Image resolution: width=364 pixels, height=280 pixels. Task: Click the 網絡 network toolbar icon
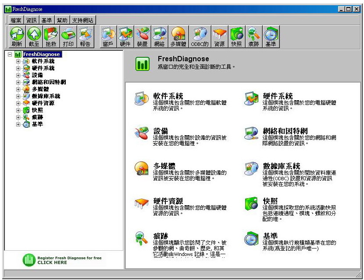click(159, 37)
